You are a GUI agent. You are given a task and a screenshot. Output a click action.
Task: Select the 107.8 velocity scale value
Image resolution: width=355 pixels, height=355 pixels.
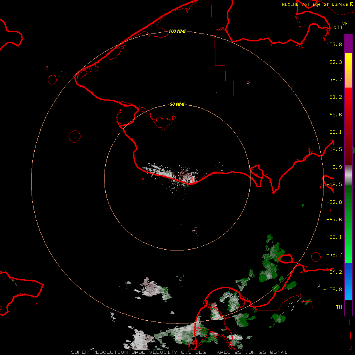click(x=334, y=44)
